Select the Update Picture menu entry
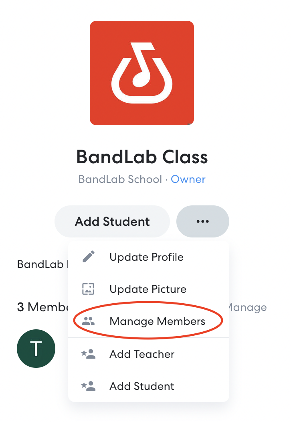 pyautogui.click(x=148, y=289)
